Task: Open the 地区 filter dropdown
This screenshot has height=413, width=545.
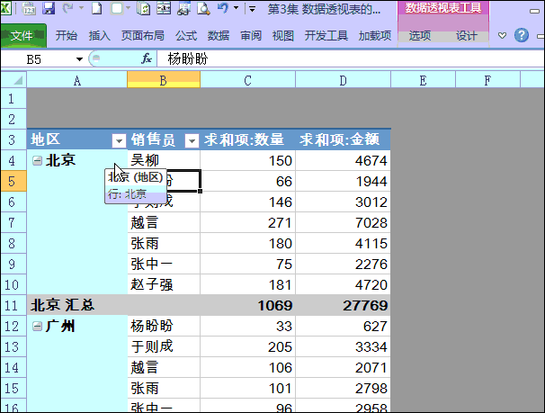Action: click(120, 140)
